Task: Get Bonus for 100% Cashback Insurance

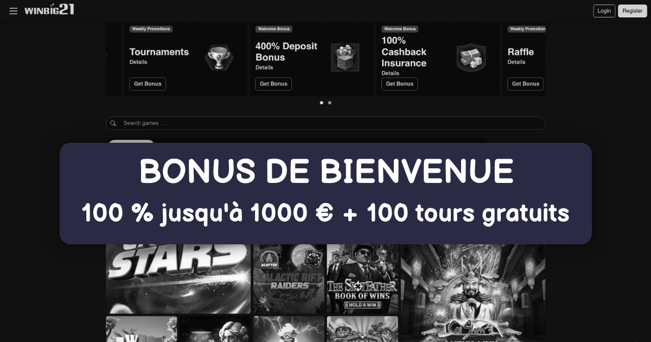Action: 400,84
